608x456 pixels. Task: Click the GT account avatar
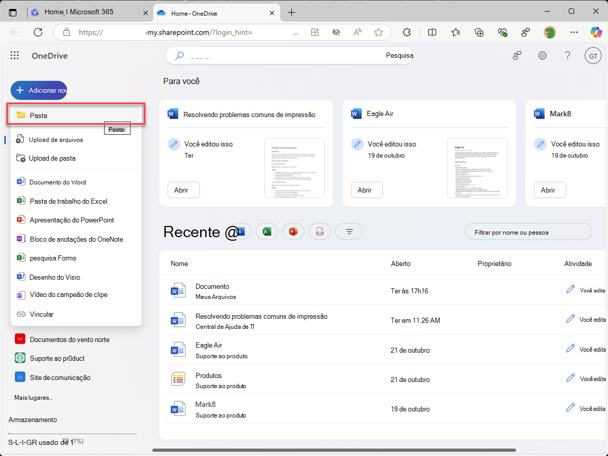[x=593, y=56]
